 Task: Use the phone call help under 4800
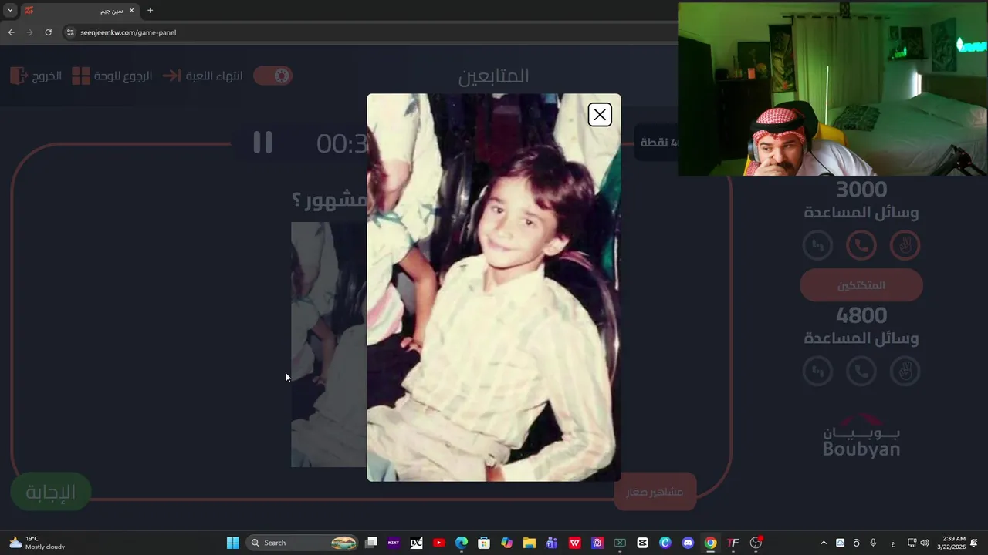[861, 372]
